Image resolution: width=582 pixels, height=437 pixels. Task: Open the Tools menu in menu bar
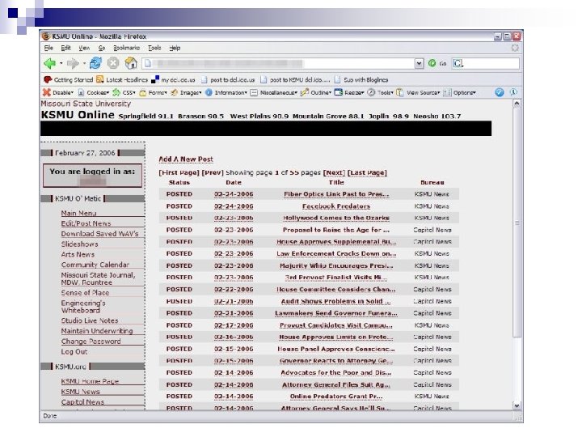[x=154, y=48]
